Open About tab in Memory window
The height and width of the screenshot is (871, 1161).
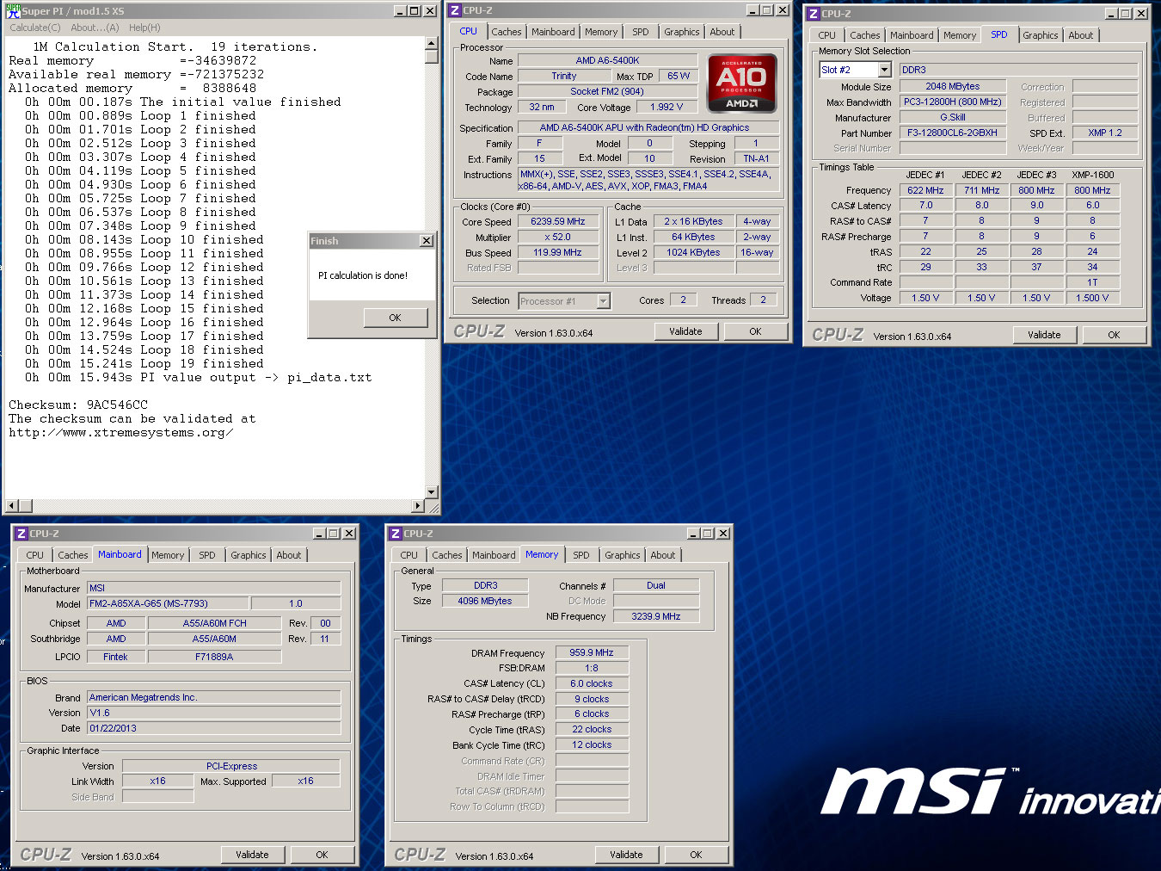pos(663,555)
